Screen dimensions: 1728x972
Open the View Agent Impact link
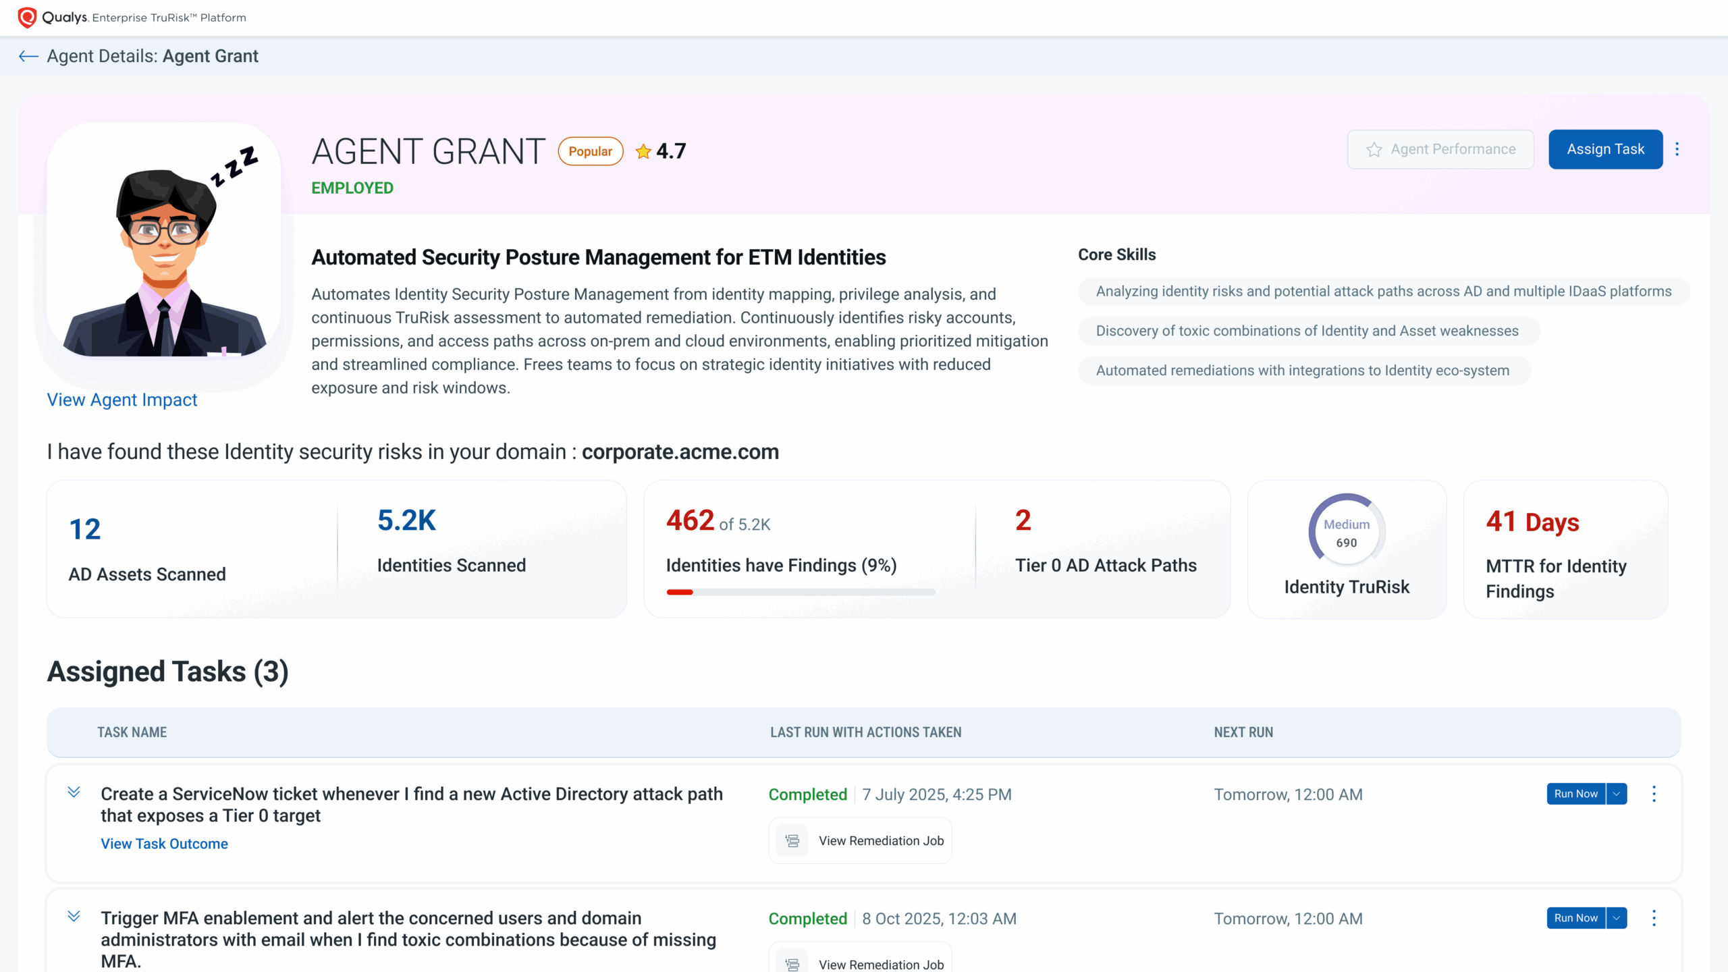click(122, 400)
